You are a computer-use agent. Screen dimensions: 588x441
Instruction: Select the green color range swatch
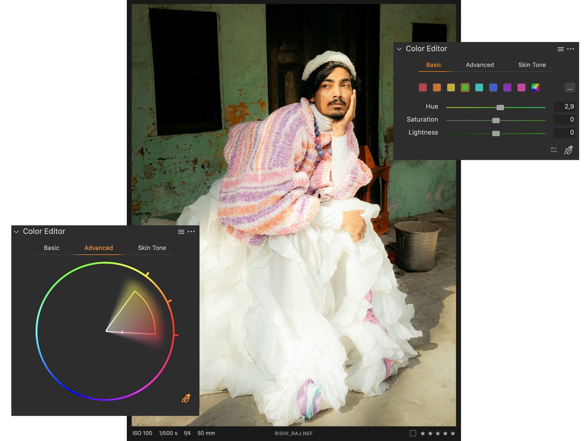465,87
